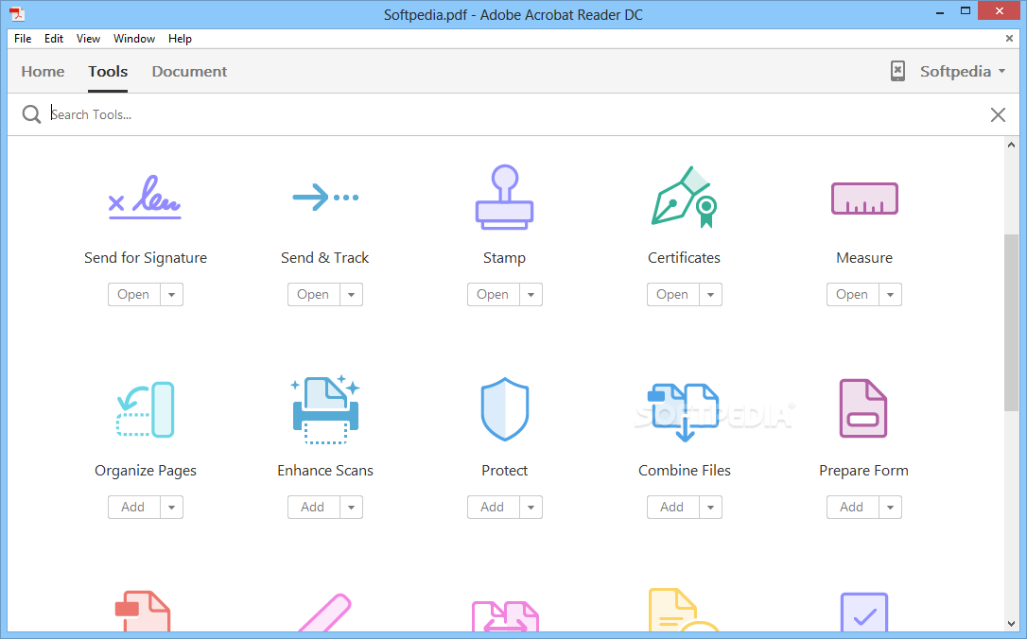Click the Send for Signature icon

(x=145, y=197)
